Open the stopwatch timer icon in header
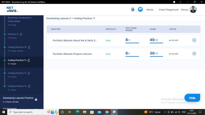 tap(132, 9)
